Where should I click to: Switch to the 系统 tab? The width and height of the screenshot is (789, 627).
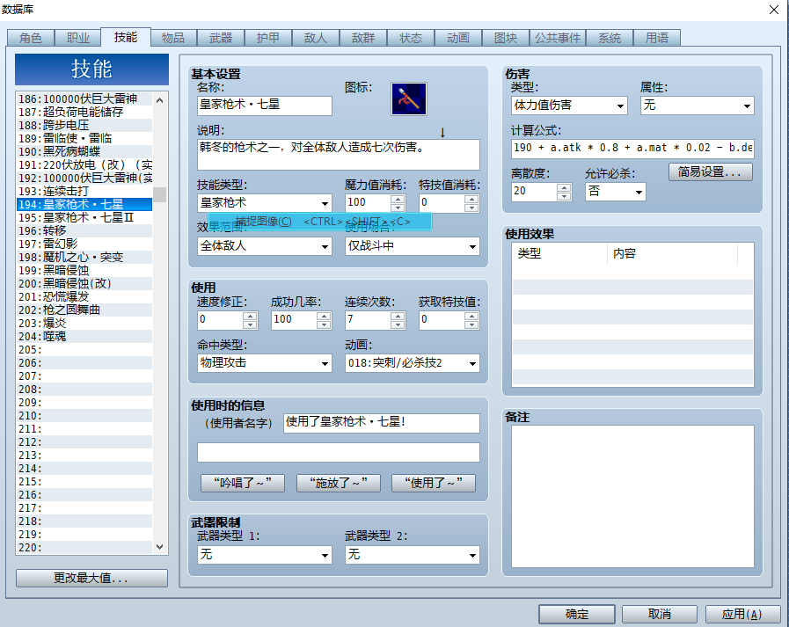(x=610, y=38)
